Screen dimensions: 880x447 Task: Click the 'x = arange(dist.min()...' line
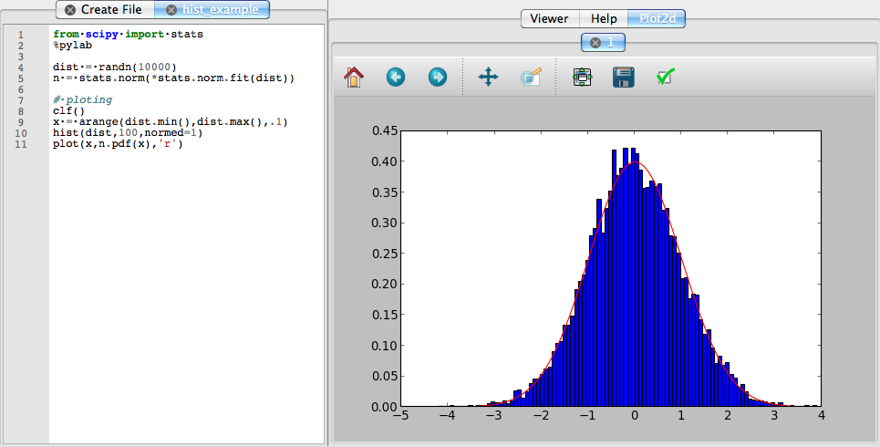(171, 122)
